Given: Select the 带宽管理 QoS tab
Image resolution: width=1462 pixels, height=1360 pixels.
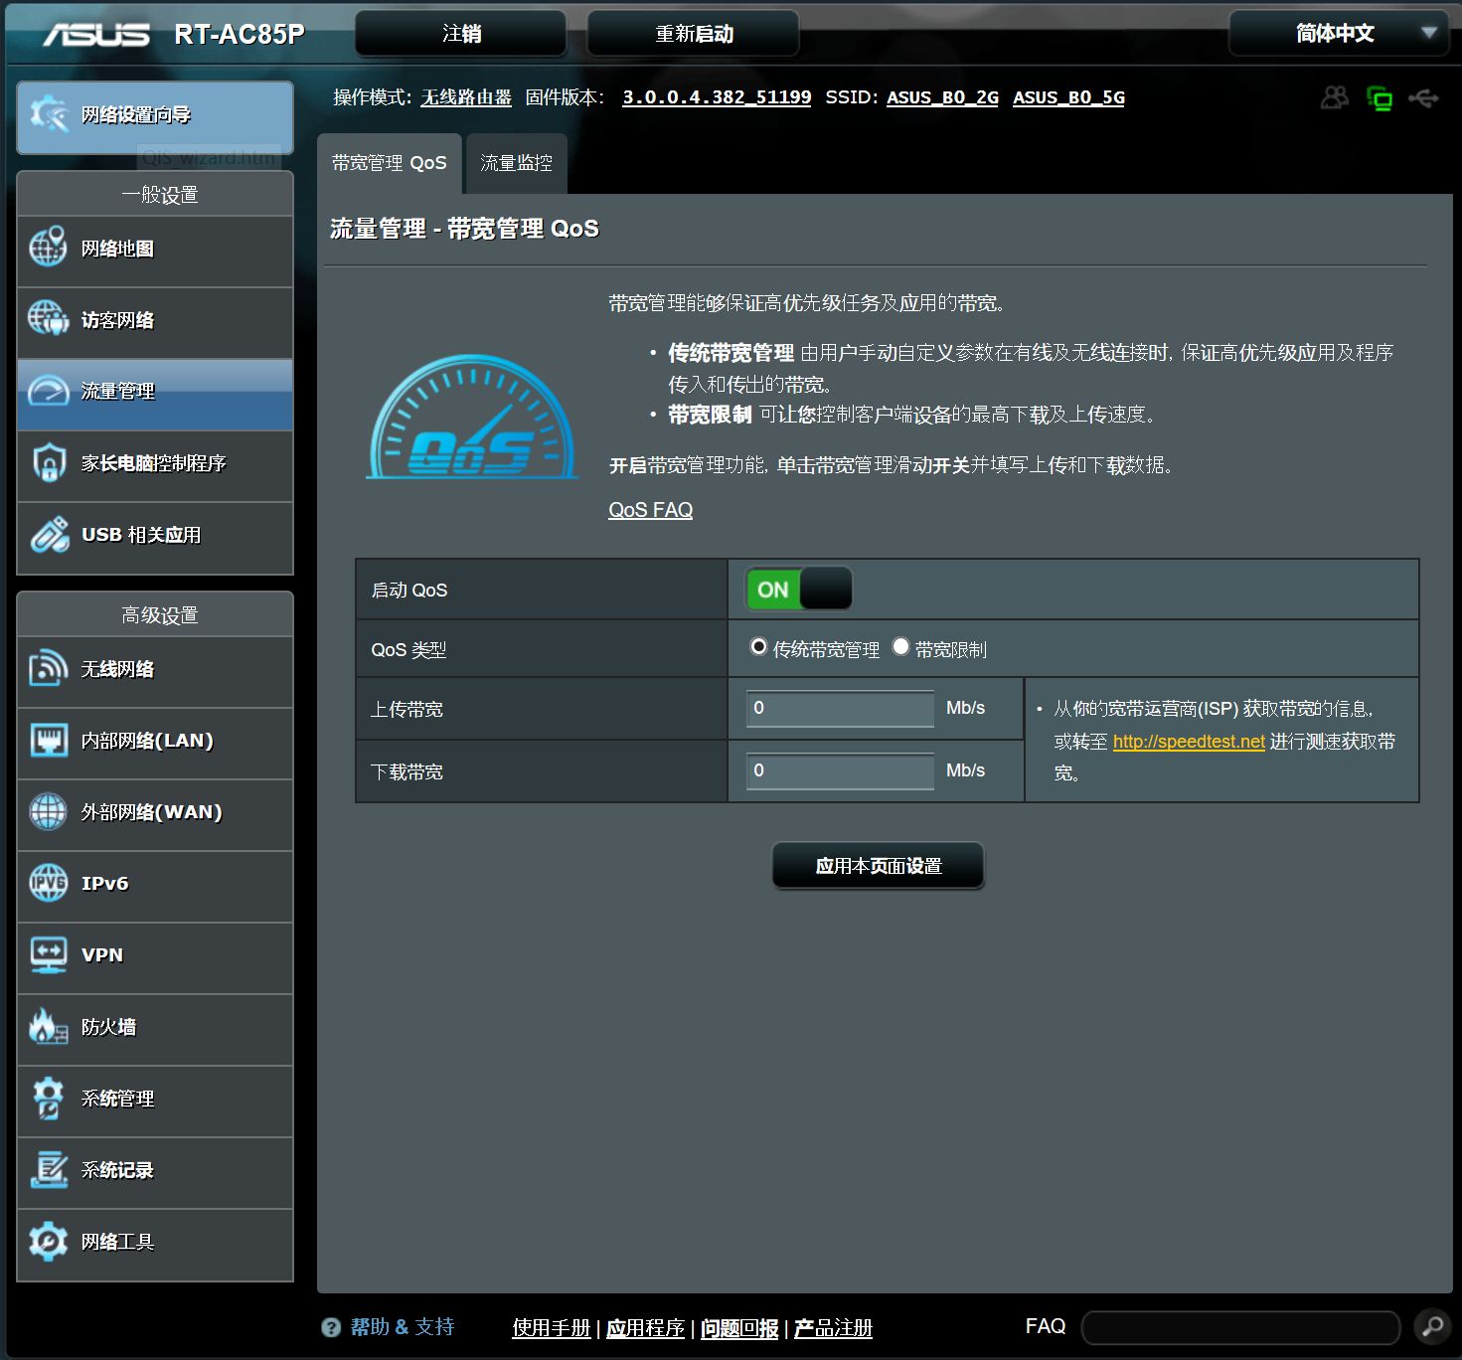Looking at the screenshot, I should tap(390, 163).
